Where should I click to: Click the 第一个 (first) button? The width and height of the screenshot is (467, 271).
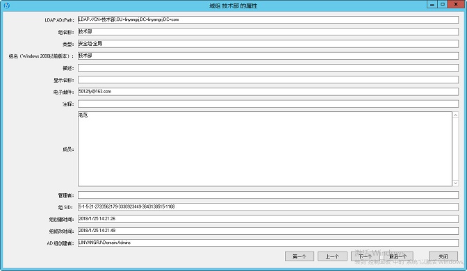tap(300, 256)
